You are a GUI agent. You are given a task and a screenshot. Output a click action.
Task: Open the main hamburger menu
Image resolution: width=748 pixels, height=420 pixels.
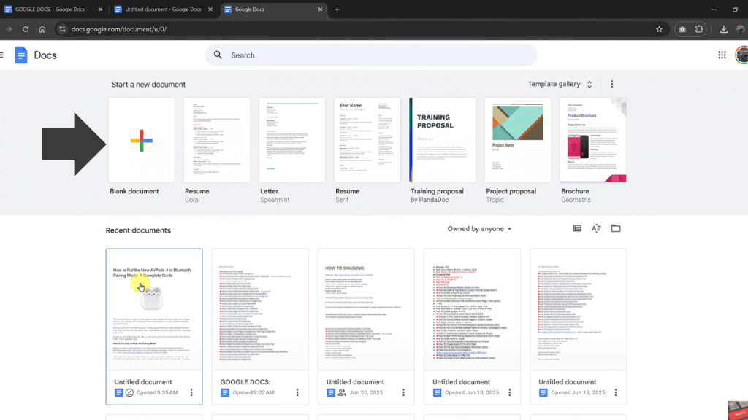pyautogui.click(x=2, y=55)
